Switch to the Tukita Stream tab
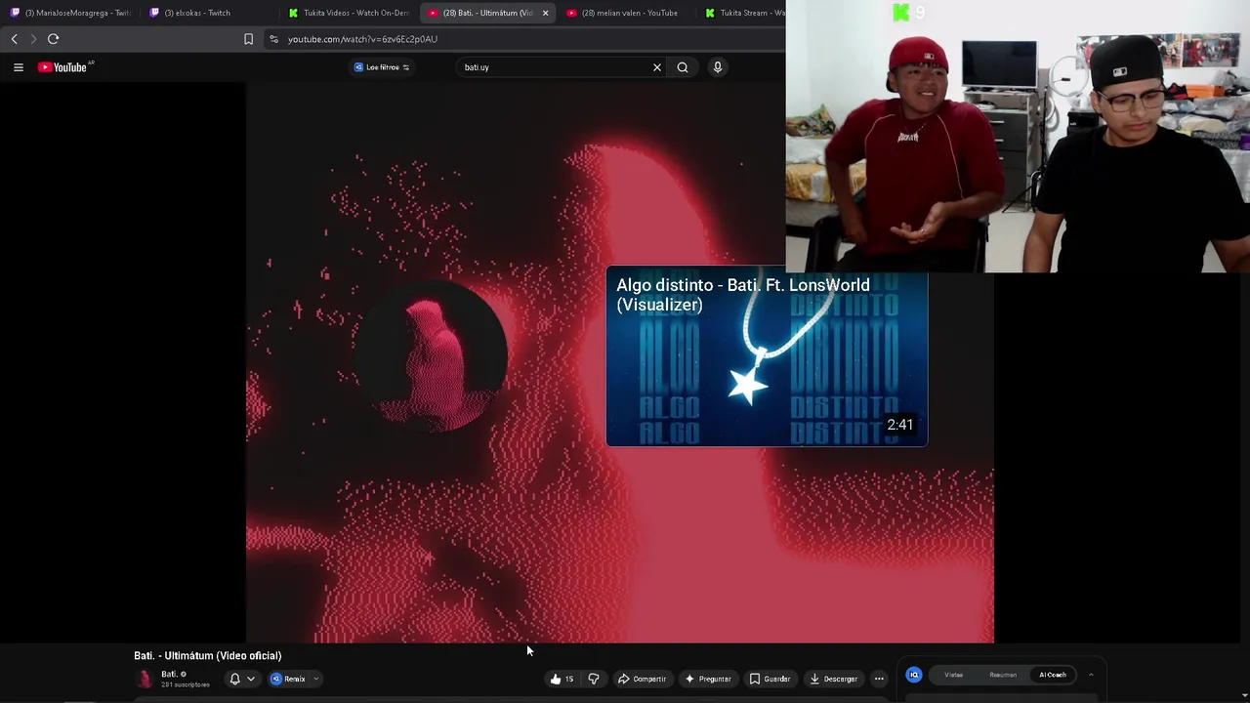Image resolution: width=1250 pixels, height=703 pixels. [745, 13]
